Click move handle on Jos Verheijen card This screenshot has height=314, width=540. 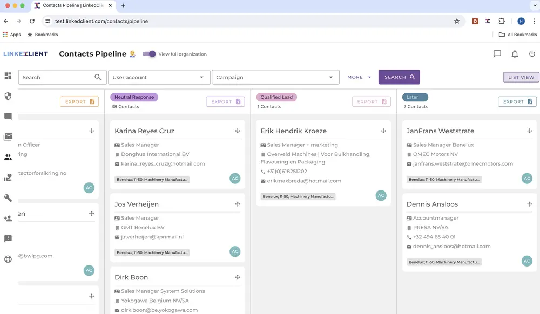coord(238,204)
